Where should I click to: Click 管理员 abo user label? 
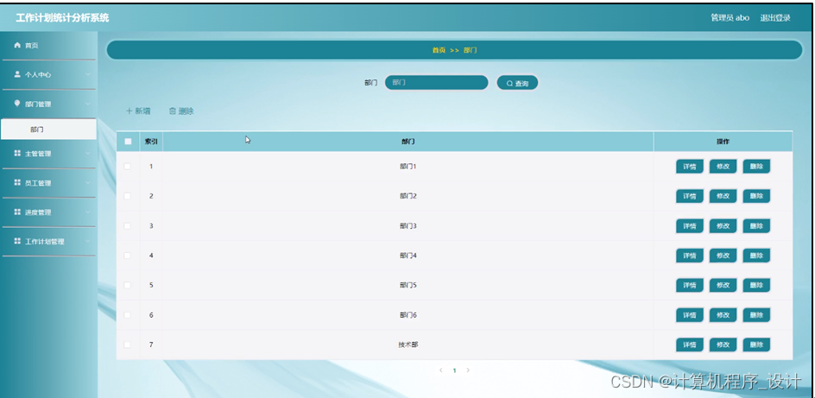pyautogui.click(x=730, y=17)
